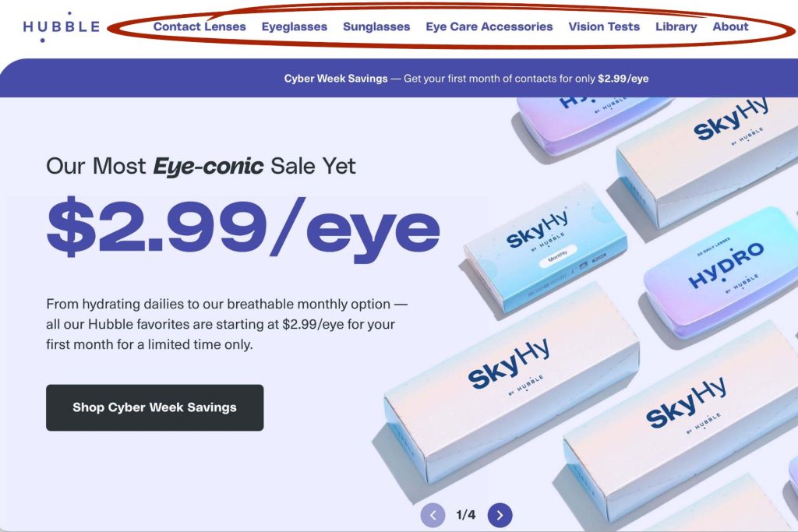
Task: Select Sunglasses in the navigation bar
Action: 376,26
